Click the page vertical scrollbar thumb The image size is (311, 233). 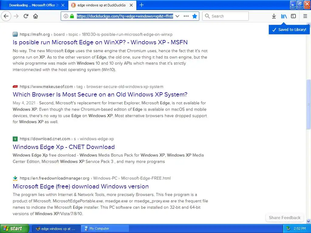coord(308,104)
